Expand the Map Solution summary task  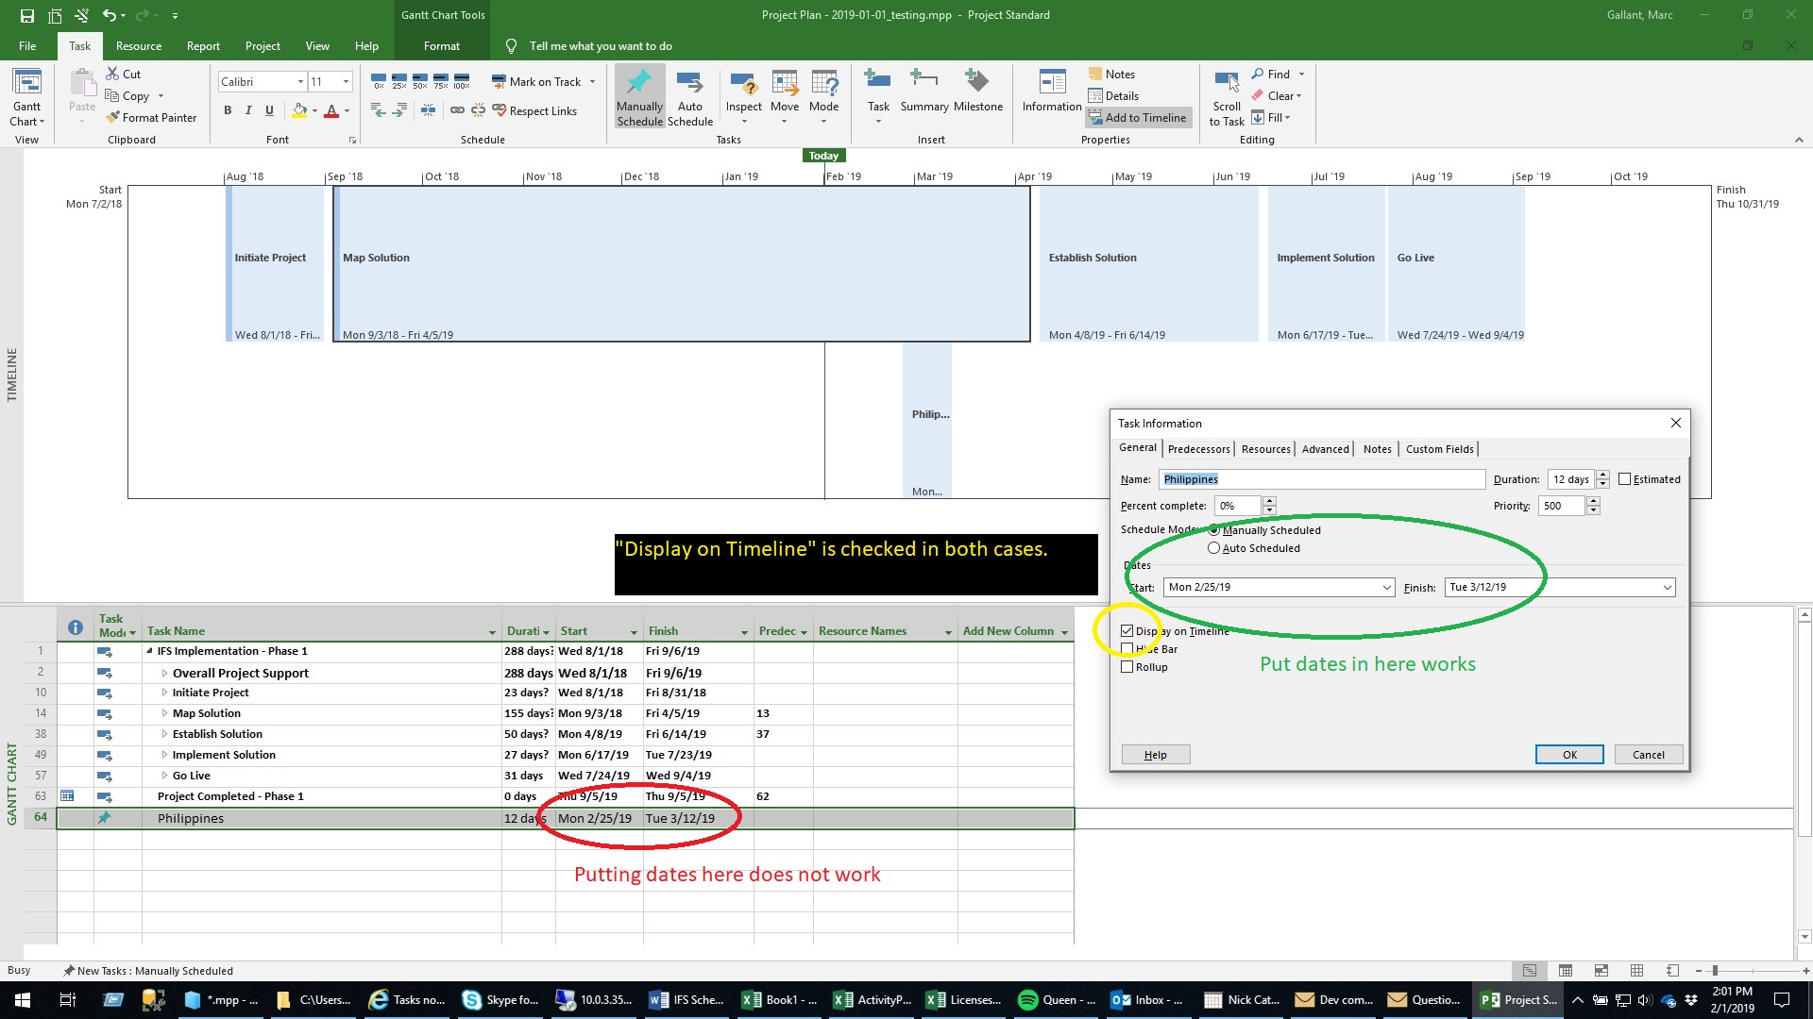click(164, 713)
